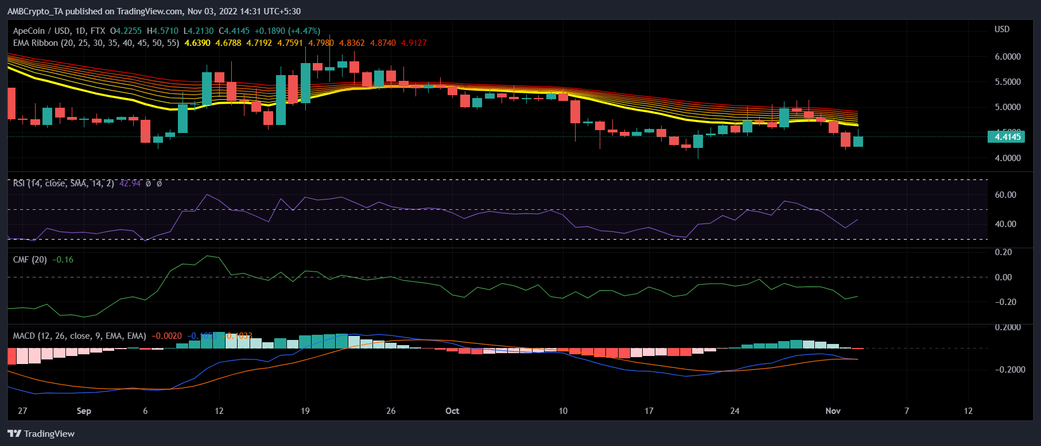Viewport: 1041px width, 446px height.
Task: Click the MACD indicator label
Action: pos(79,336)
